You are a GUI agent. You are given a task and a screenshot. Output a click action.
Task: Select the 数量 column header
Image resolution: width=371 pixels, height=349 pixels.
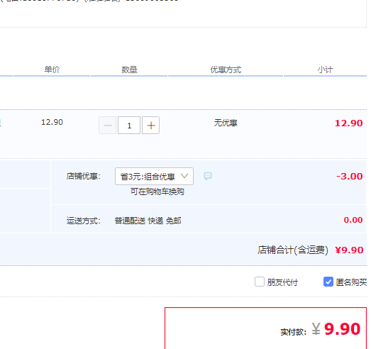129,70
